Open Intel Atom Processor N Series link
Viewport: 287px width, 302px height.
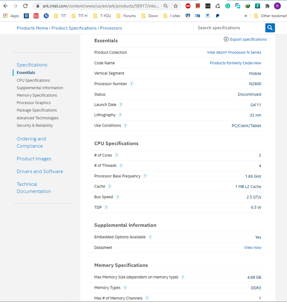click(234, 52)
